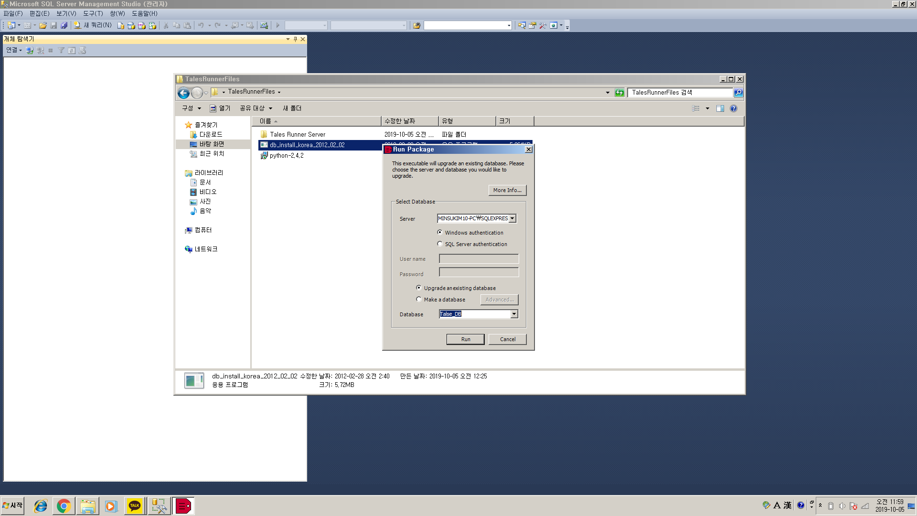Click the search magnifier in TalesRunnerFiles window
Image resolution: width=917 pixels, height=516 pixels.
(738, 93)
